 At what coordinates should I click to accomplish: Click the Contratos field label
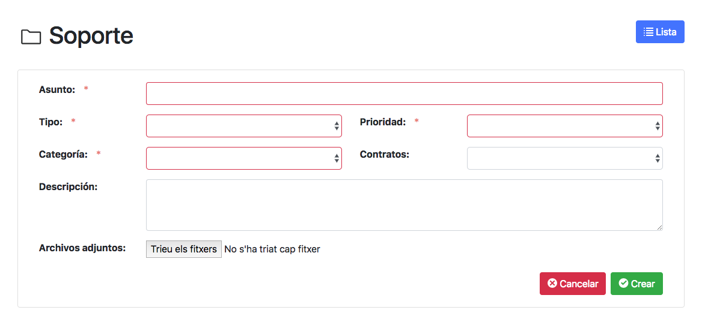385,154
